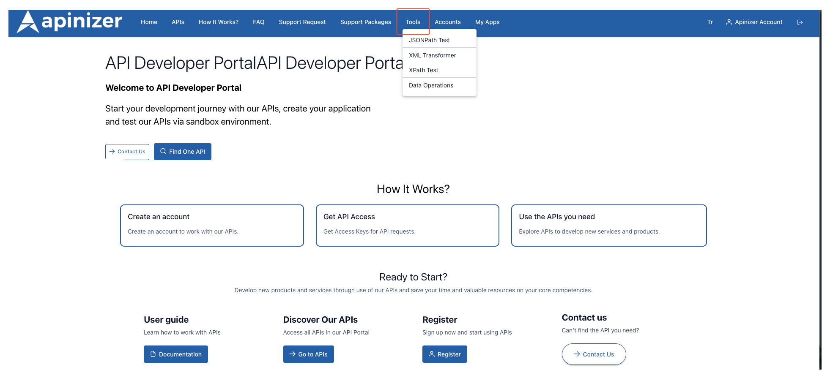830x378 pixels.
Task: Click the Get API Access card
Action: point(407,225)
